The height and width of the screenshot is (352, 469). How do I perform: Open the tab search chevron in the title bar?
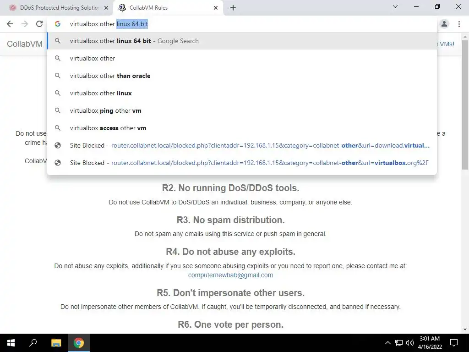395,6
